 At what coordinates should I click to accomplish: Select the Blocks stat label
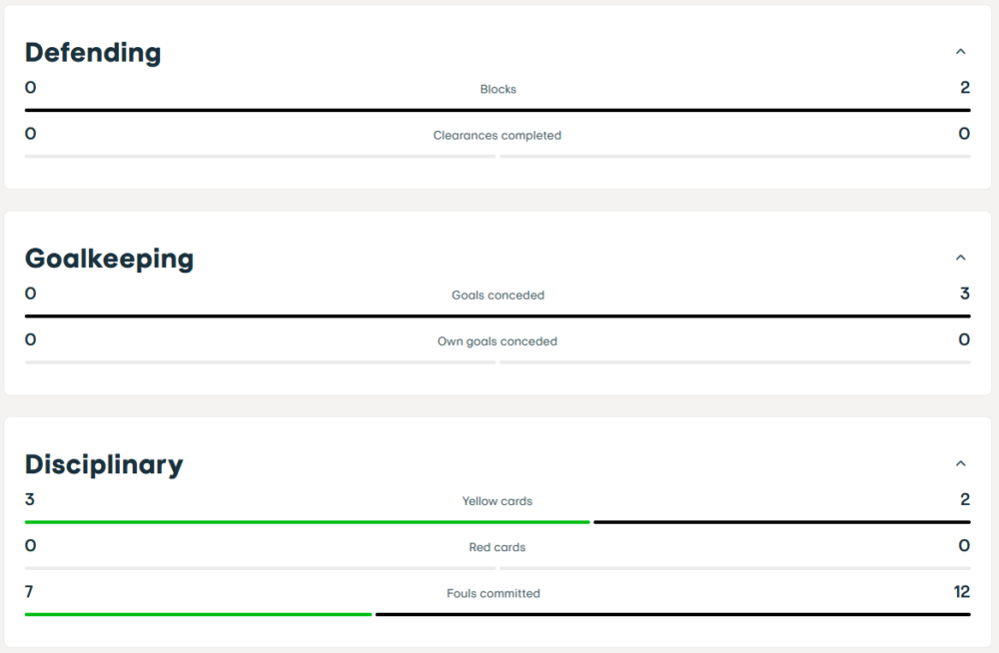[x=498, y=89]
